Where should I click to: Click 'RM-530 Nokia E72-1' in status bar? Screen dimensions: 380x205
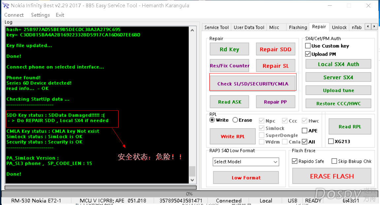pos(36,201)
